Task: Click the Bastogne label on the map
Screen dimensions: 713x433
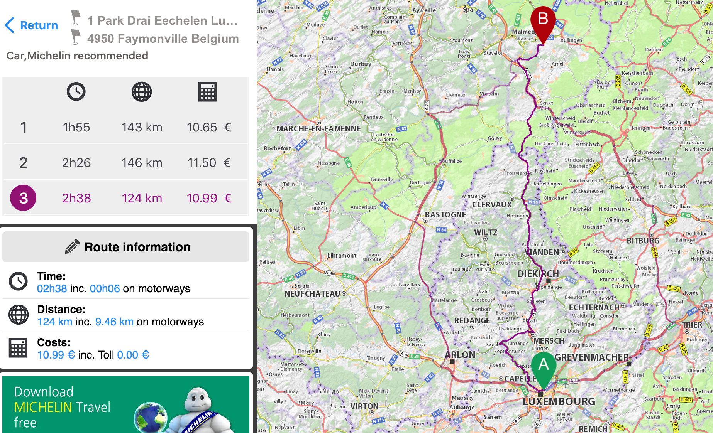Action: pos(445,215)
